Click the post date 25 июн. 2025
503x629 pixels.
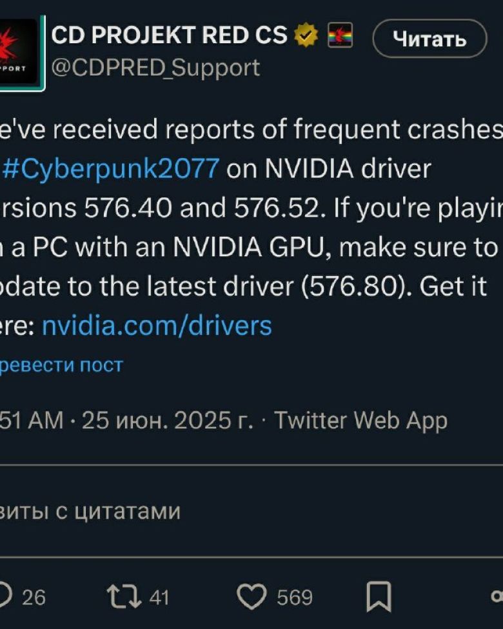(168, 421)
